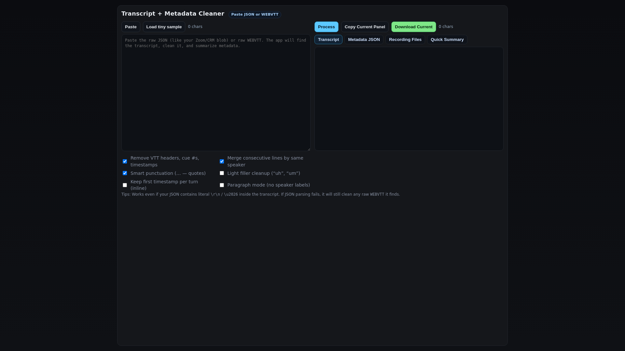Screen dimensions: 625x351
Task: Click the Transcript + Metadata Cleaner title
Action: (x=173, y=14)
